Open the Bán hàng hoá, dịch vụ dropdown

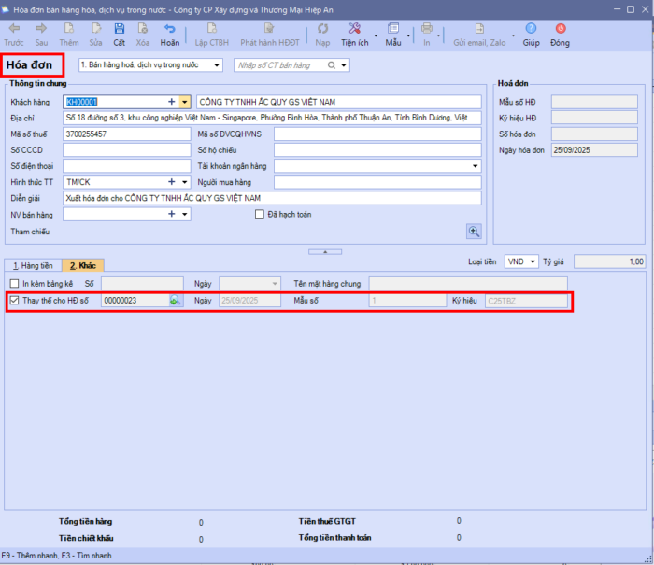217,65
